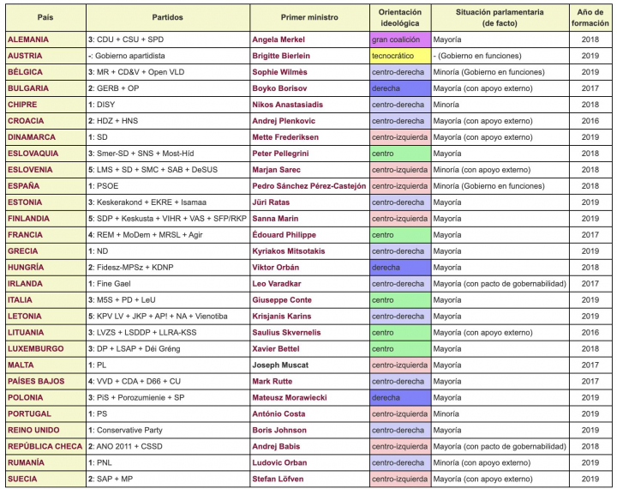Image resolution: width=617 pixels, height=489 pixels.
Task: Click Poland's blue 'derecha' ideology cell
Action: coord(398,397)
